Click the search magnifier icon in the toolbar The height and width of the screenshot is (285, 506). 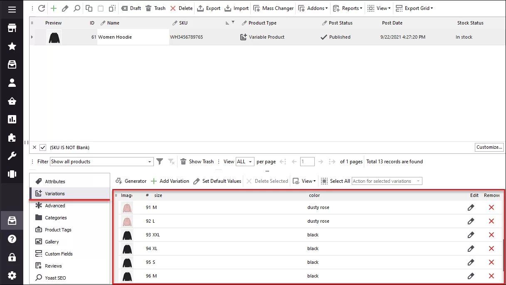point(77,8)
